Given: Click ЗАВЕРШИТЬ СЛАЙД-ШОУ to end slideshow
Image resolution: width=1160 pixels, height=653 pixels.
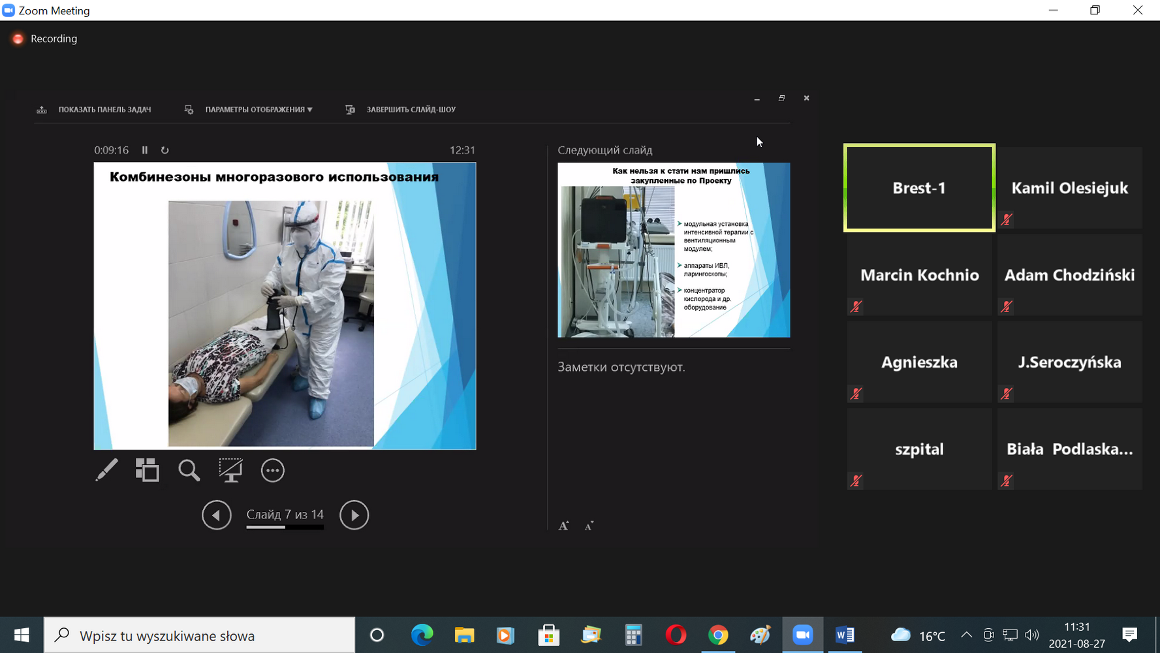Looking at the screenshot, I should point(411,110).
